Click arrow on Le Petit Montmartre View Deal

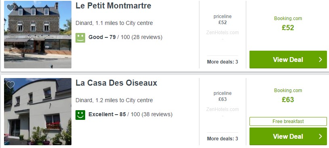click(320, 60)
